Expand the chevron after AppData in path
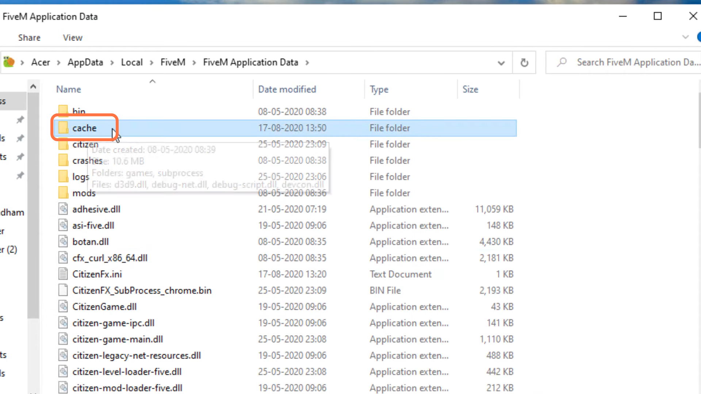Viewport: 701px width, 394px height. (x=112, y=63)
